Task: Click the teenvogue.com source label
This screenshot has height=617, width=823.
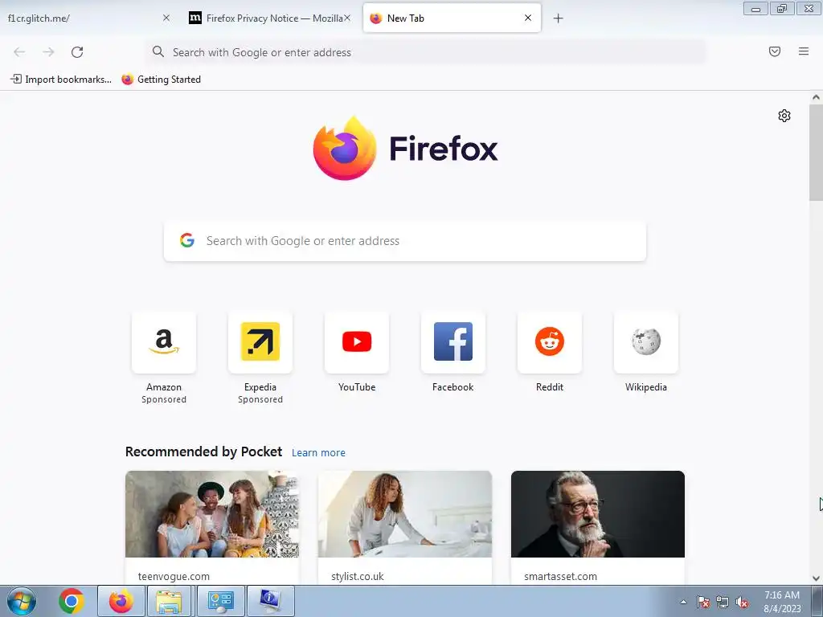Action: click(174, 576)
